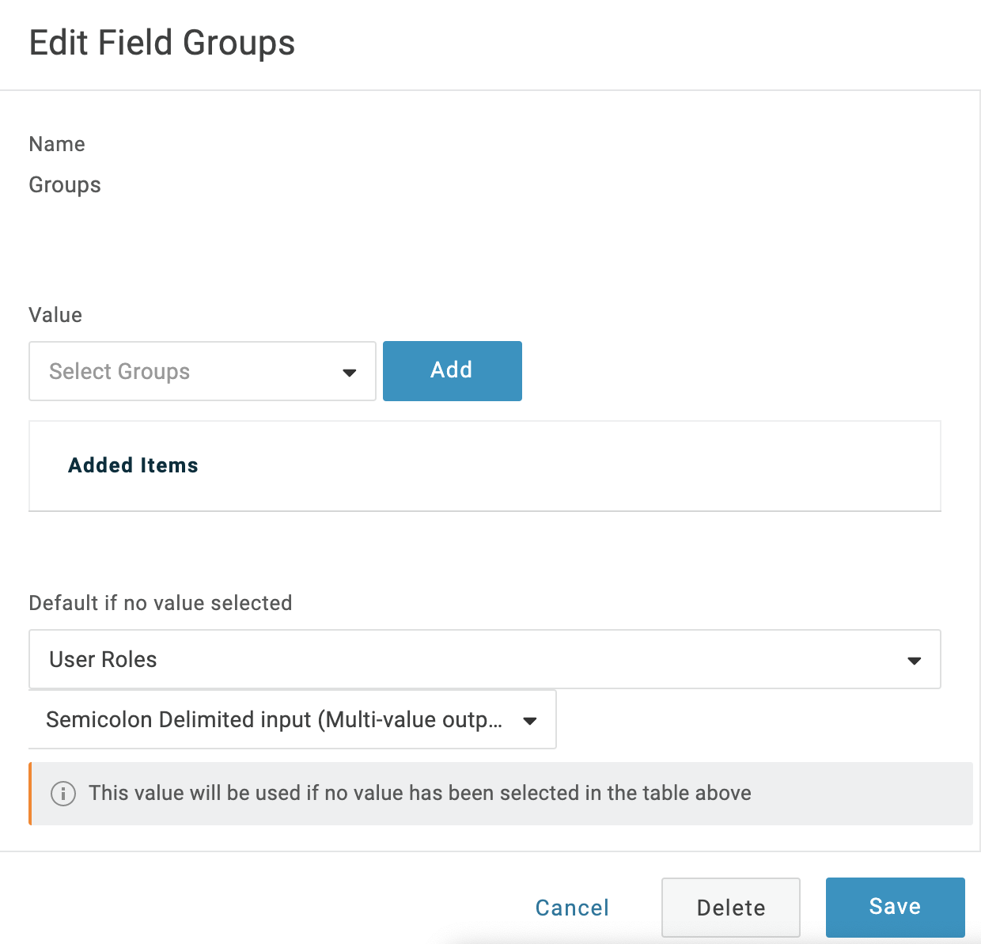The width and height of the screenshot is (981, 944).
Task: Click the 'Default if no value selected' label
Action: tap(161, 603)
